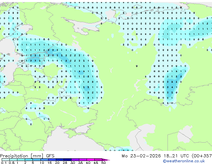Click the '18..21 UTC' time label
This screenshot has width=212, height=164.
pos(176,156)
